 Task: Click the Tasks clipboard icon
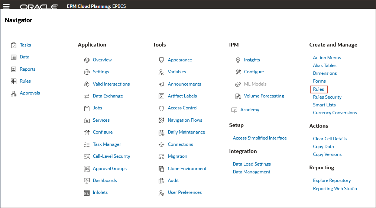14,45
